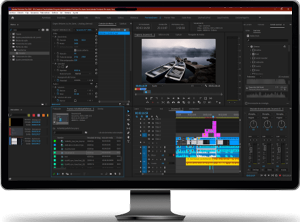Select the Type tool
The width and height of the screenshot is (300, 222).
[128, 141]
